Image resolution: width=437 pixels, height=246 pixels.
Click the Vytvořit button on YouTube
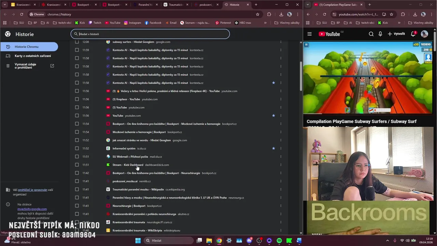pos(396,34)
